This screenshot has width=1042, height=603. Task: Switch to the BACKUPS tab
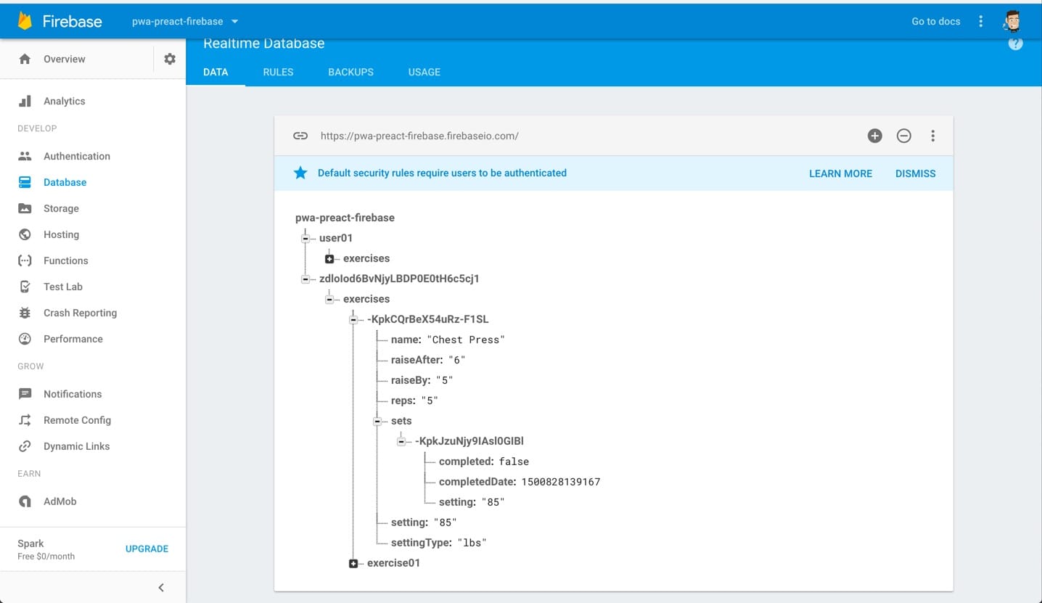tap(350, 72)
